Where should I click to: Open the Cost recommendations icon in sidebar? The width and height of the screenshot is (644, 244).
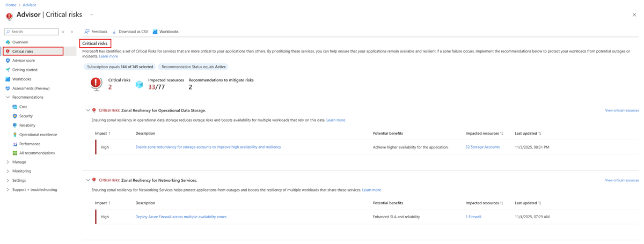click(x=14, y=107)
